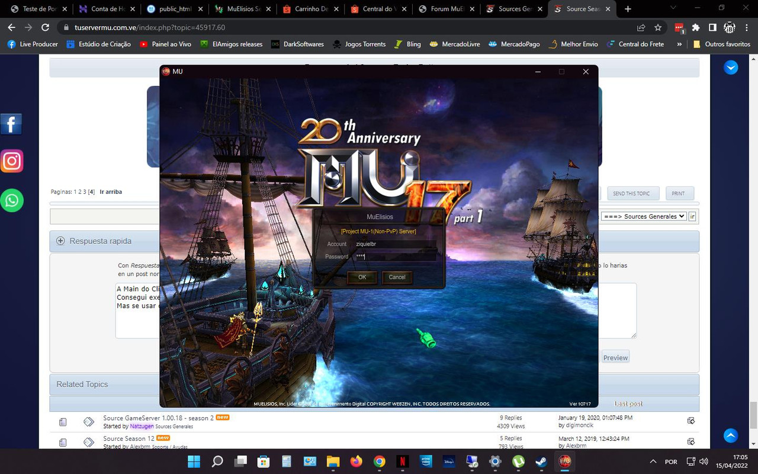Open the Source Season 12 topic
Screen dimensions: 758x474
[129, 438]
